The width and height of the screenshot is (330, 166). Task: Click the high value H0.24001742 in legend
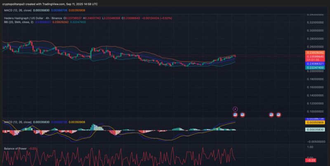click(92, 18)
